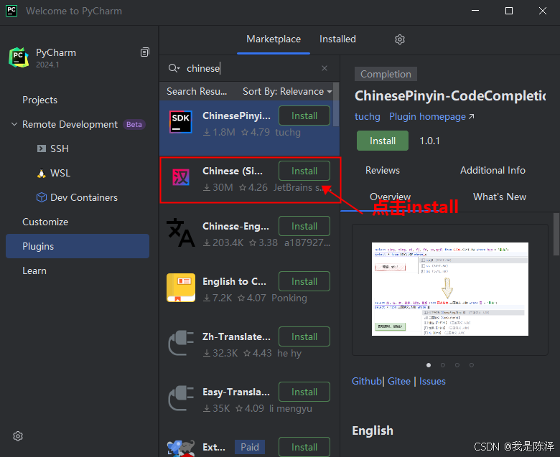
Task: Click the Chinese-English translate plugin icon
Action: coord(181,232)
